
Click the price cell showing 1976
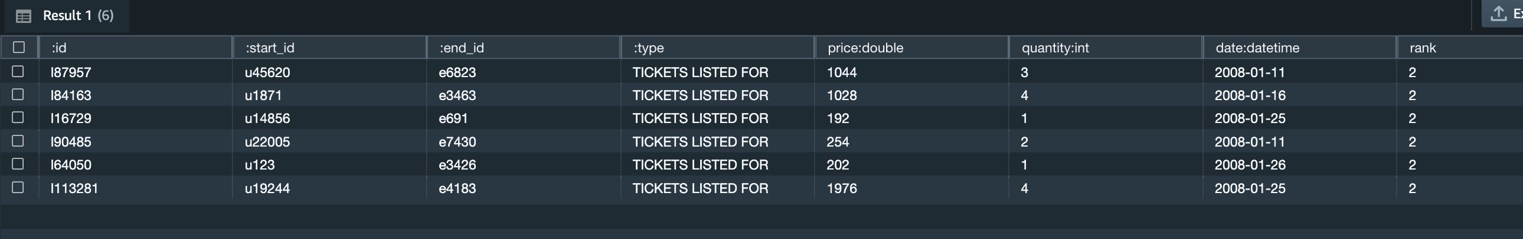841,188
